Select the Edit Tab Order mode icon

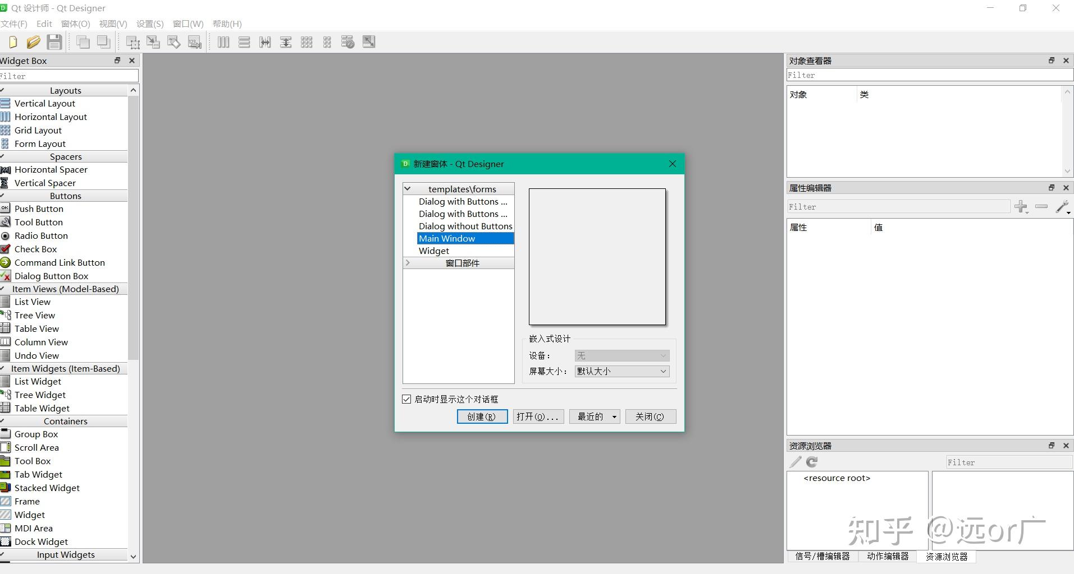click(x=194, y=41)
